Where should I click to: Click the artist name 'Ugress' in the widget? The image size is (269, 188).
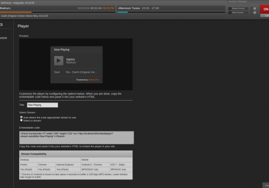71,59
